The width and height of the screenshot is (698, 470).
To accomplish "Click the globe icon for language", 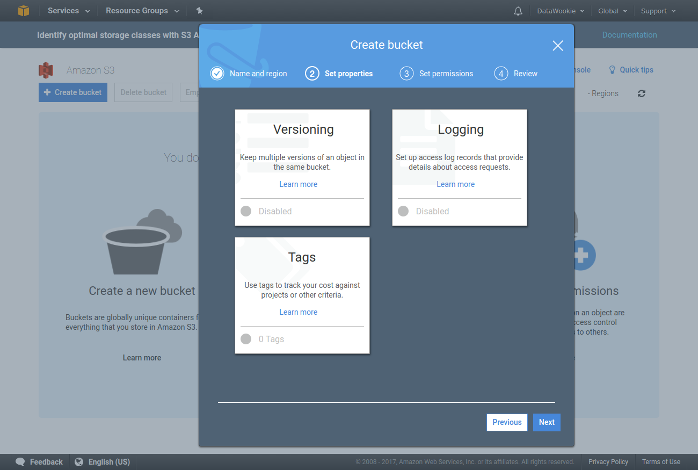I will click(x=79, y=462).
